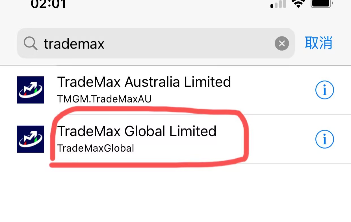Tap the 取消 cancel button
Viewport: 351px width, 222px height.
pyautogui.click(x=318, y=43)
